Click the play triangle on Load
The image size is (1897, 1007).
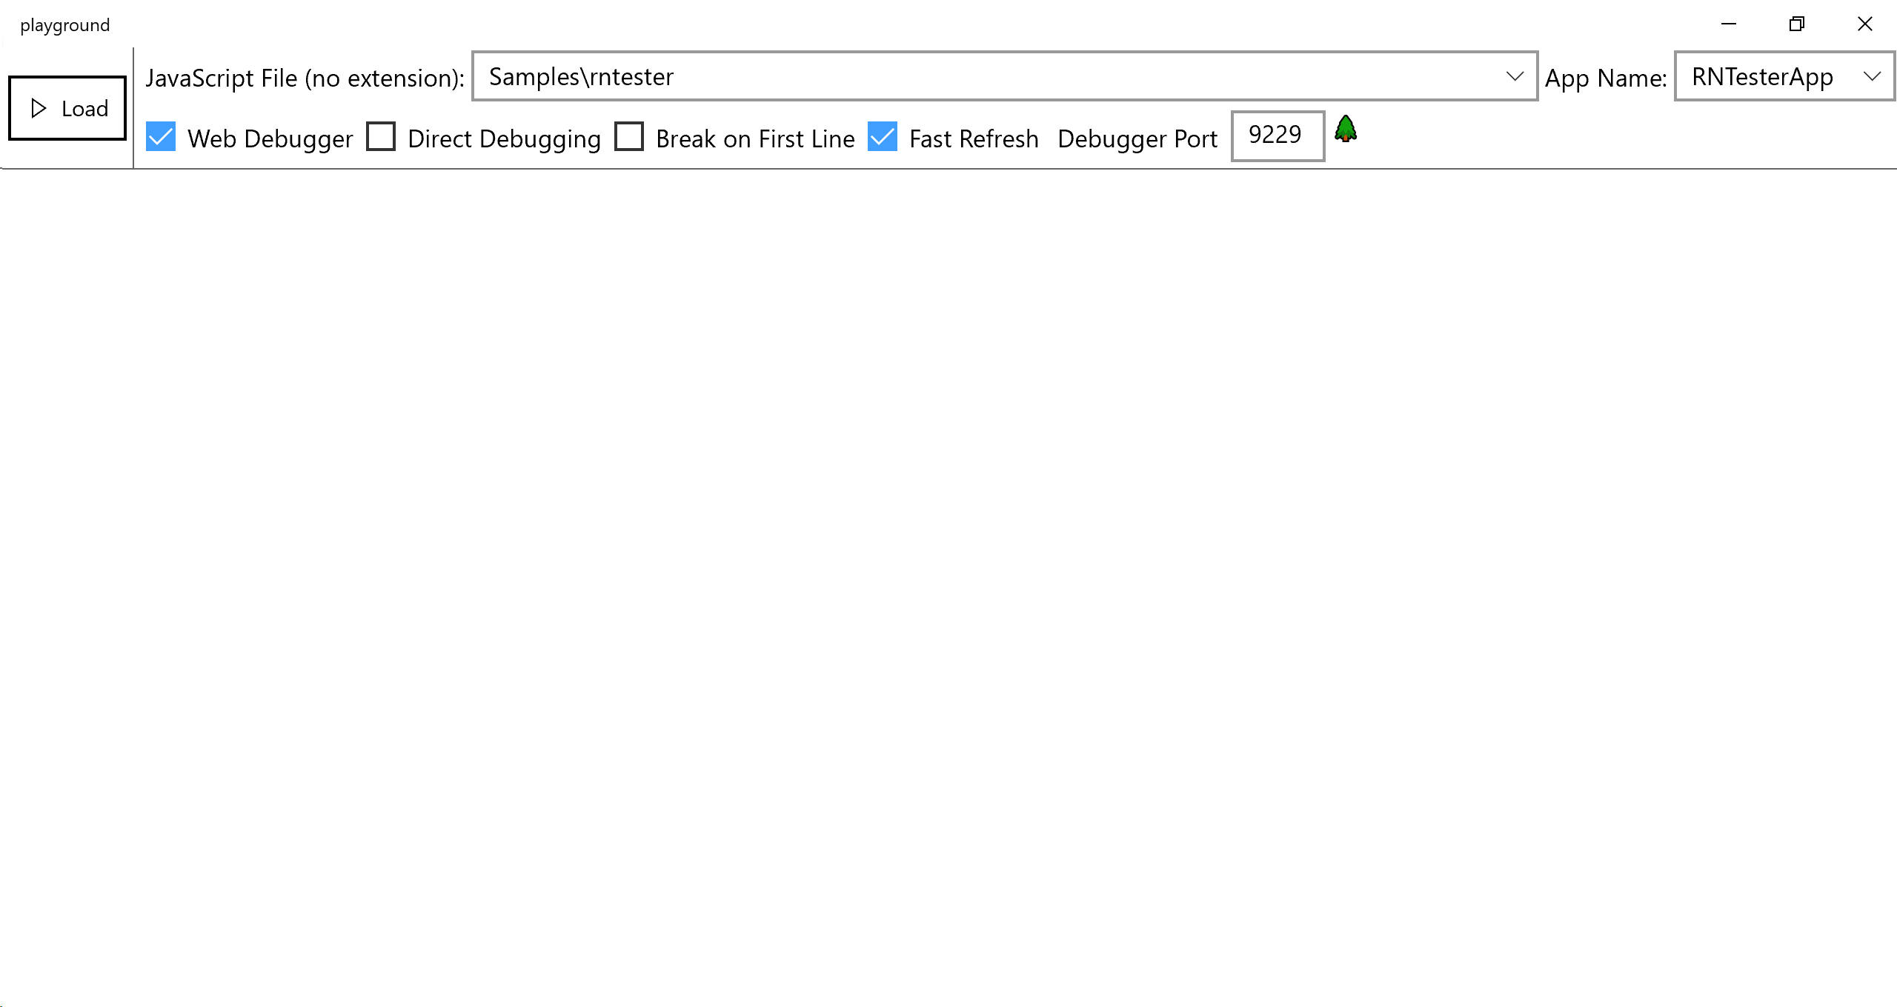pyautogui.click(x=39, y=109)
